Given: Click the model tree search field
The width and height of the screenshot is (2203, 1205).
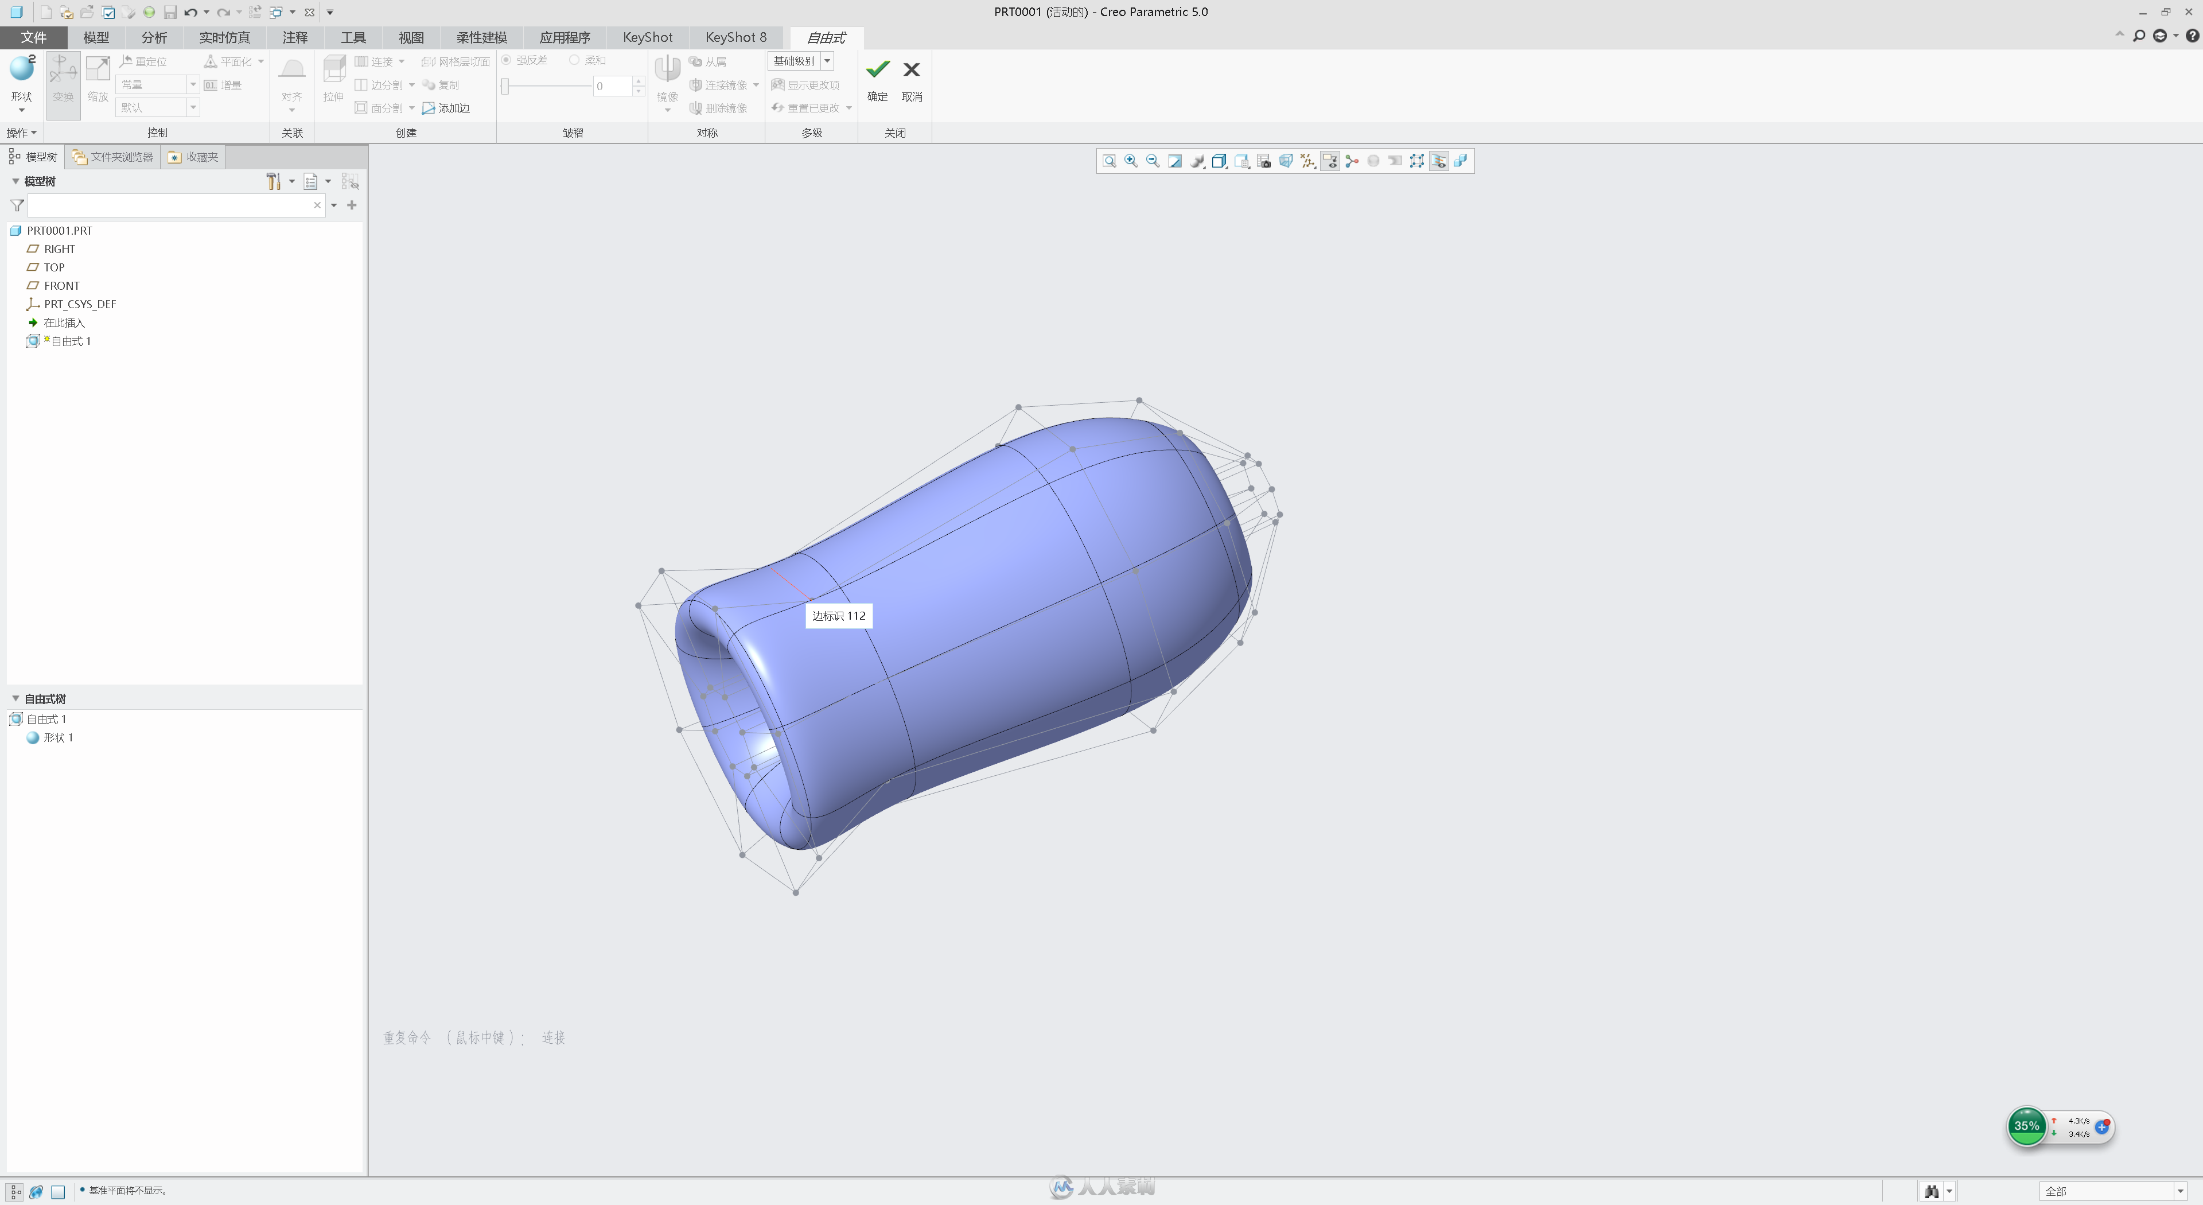Looking at the screenshot, I should click(176, 205).
